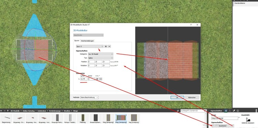The width and height of the screenshot is (258, 128).
Task: Go up one catalog folder level
Action: click(x=8, y=111)
